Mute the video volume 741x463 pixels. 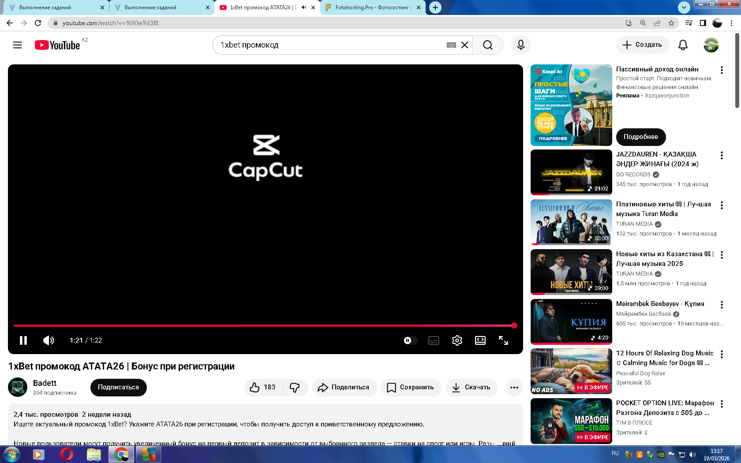point(48,340)
